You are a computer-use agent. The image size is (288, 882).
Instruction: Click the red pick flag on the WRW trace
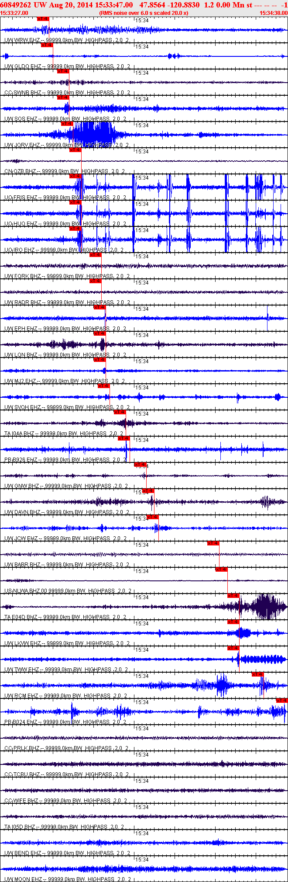tap(43, 19)
